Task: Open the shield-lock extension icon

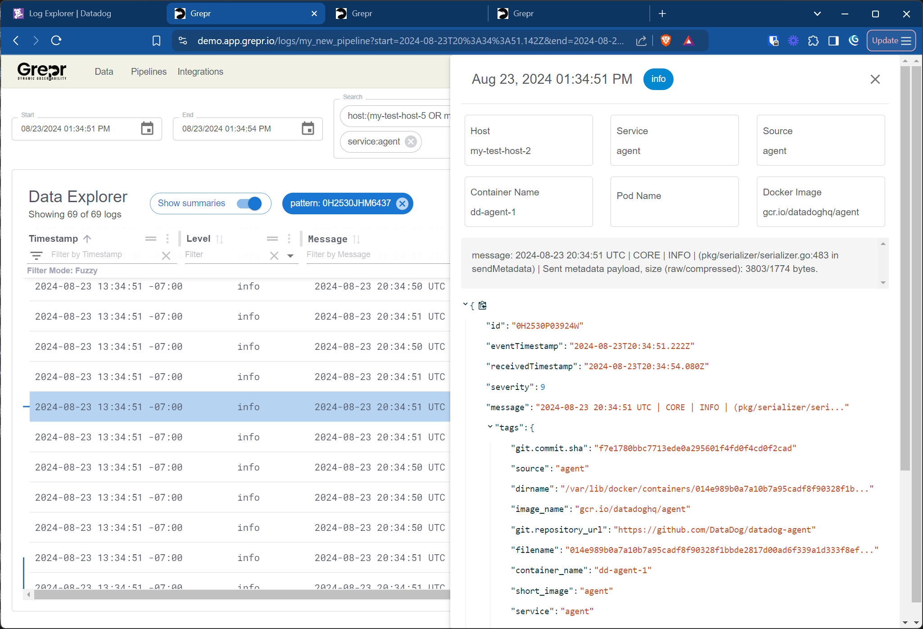Action: tap(774, 41)
